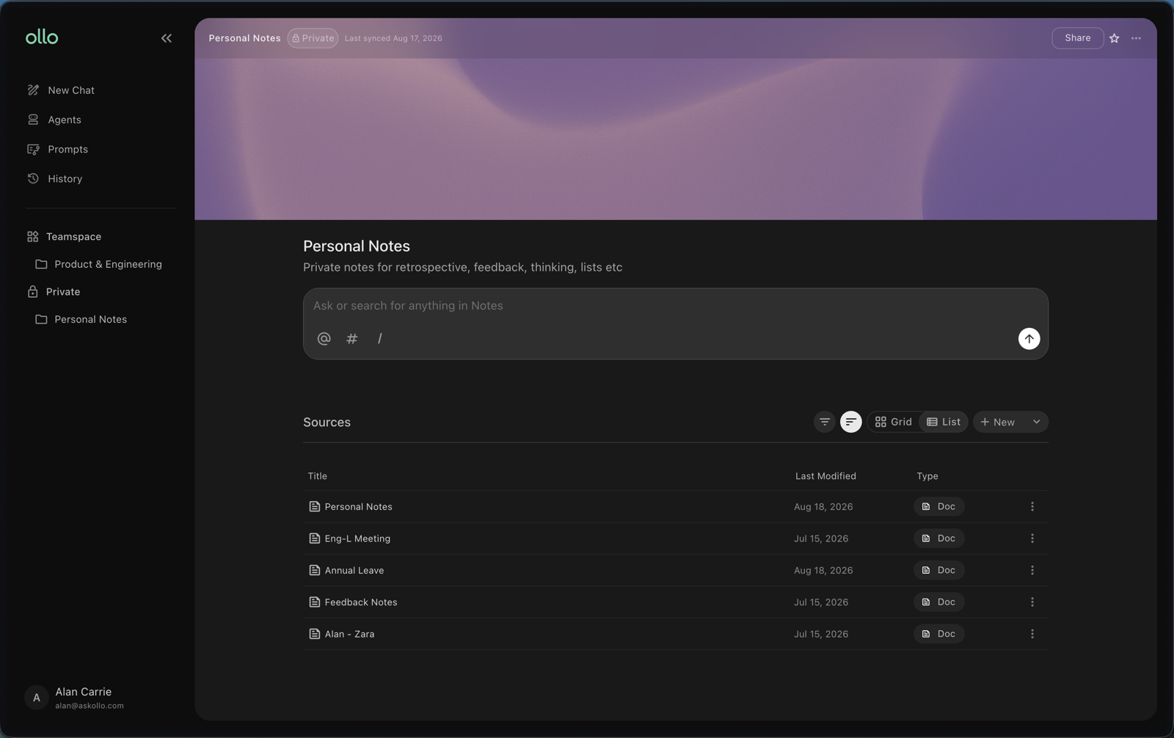Expand the New dropdown arrow
This screenshot has width=1174, height=738.
click(1036, 422)
